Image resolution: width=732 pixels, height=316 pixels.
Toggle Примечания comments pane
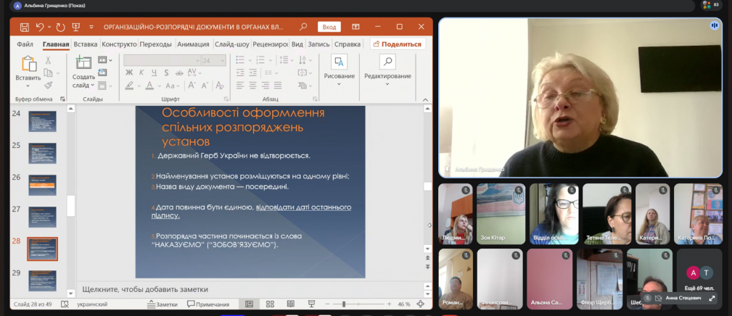click(x=208, y=304)
